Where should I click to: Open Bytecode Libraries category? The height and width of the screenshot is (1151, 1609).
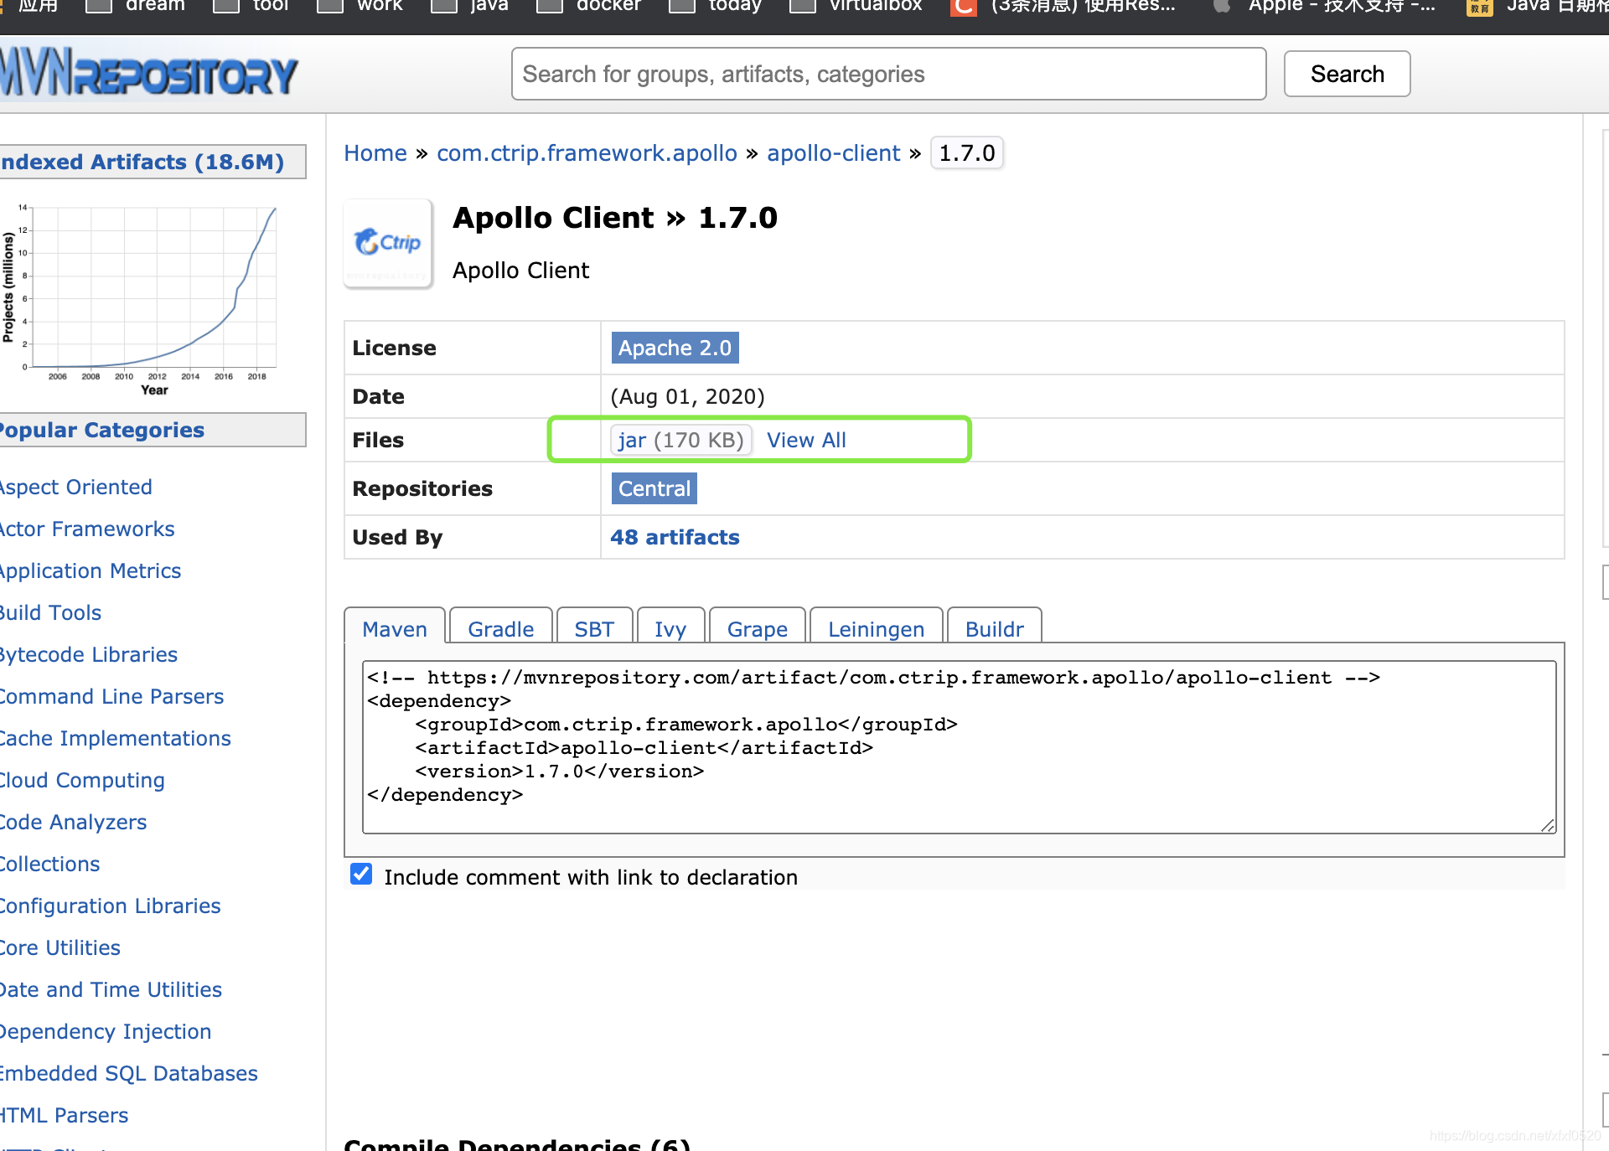tap(89, 654)
